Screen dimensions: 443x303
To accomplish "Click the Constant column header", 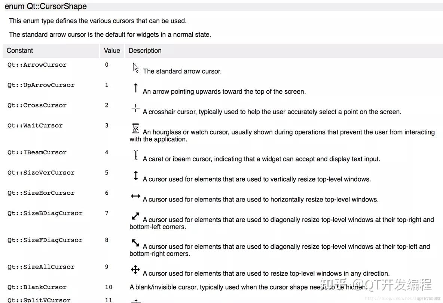I will [x=20, y=51].
